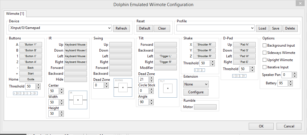This screenshot has height=135, width=307.
Task: Delete the selected profile
Action: pos(290,28)
